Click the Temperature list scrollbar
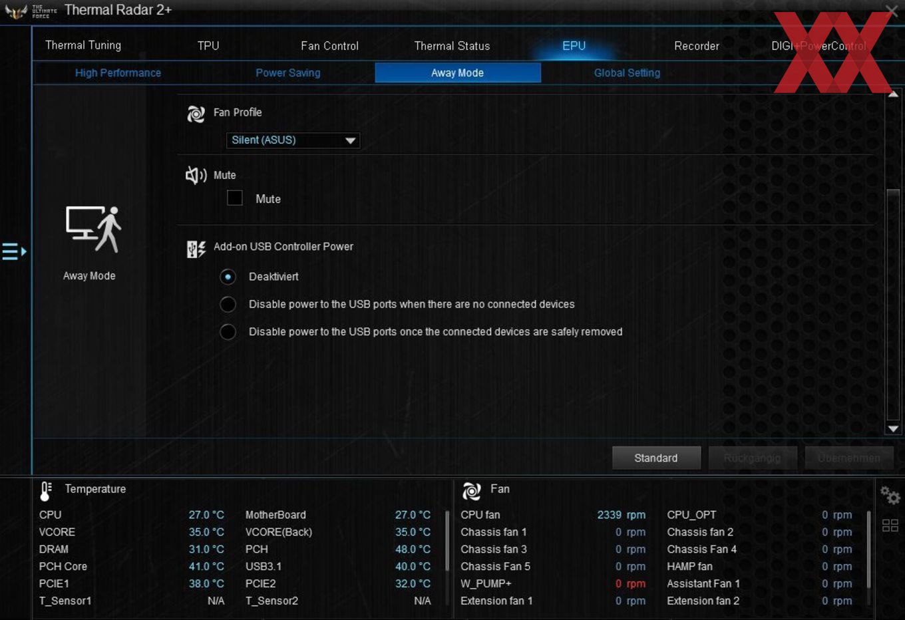Screen dimensions: 905x620 pyautogui.click(x=447, y=541)
